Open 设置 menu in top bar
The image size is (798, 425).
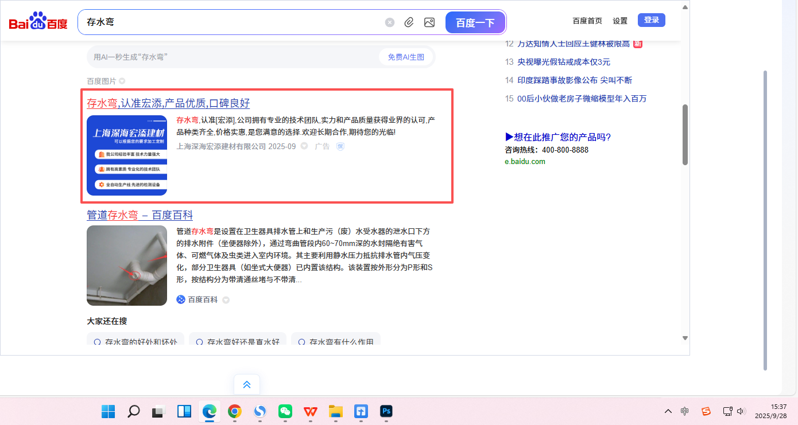(x=620, y=21)
